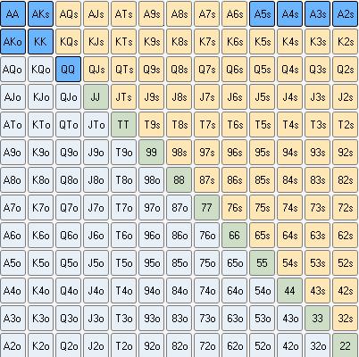The height and width of the screenshot is (357, 359).
Task: Toggle the highlighted QQ cell
Action: (x=68, y=69)
